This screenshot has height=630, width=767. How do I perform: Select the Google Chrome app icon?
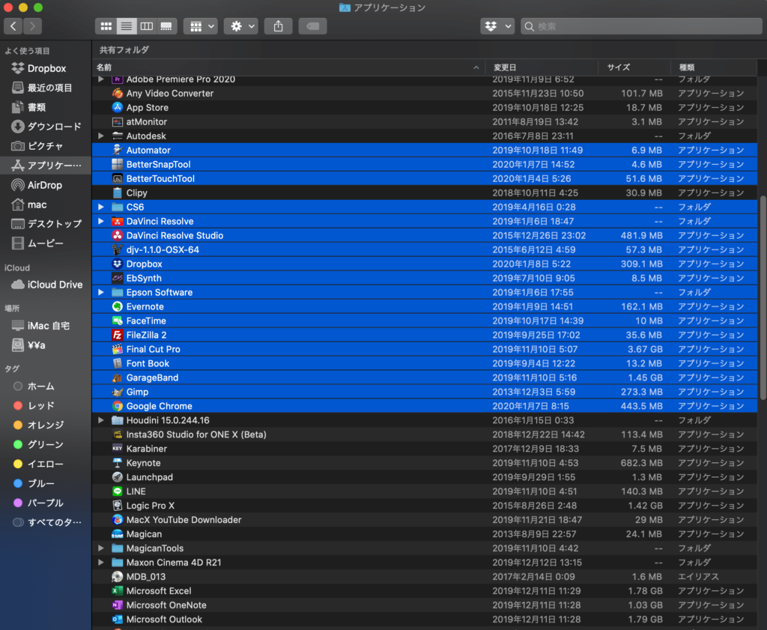118,406
